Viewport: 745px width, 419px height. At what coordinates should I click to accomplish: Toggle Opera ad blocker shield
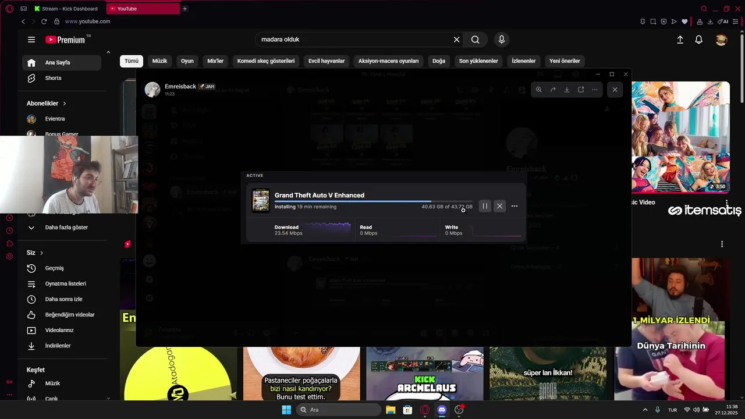(664, 22)
